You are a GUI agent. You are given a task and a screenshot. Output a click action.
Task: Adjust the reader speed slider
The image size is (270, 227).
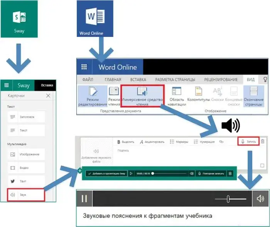(x=230, y=199)
